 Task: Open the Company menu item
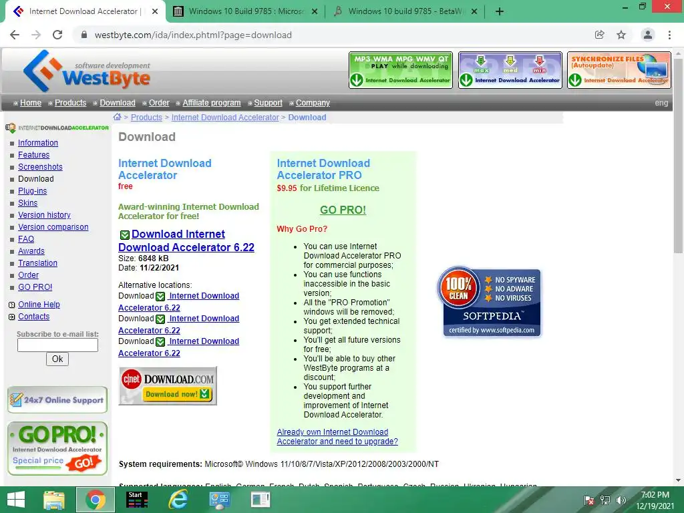(x=313, y=103)
